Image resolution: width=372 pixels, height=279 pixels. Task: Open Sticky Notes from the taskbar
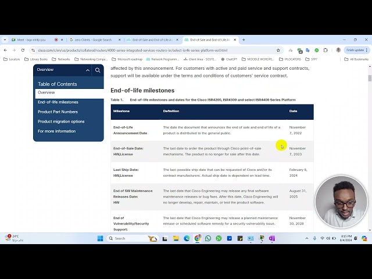coord(240,238)
